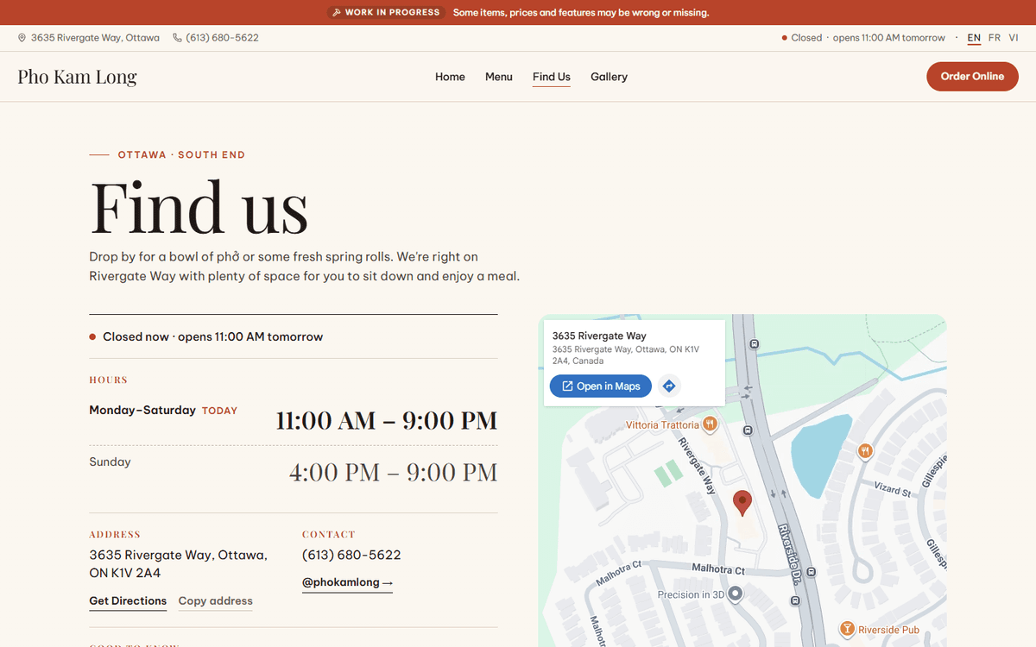Click the 'TODAY' tag
The width and height of the screenshot is (1036, 647).
[219, 411]
